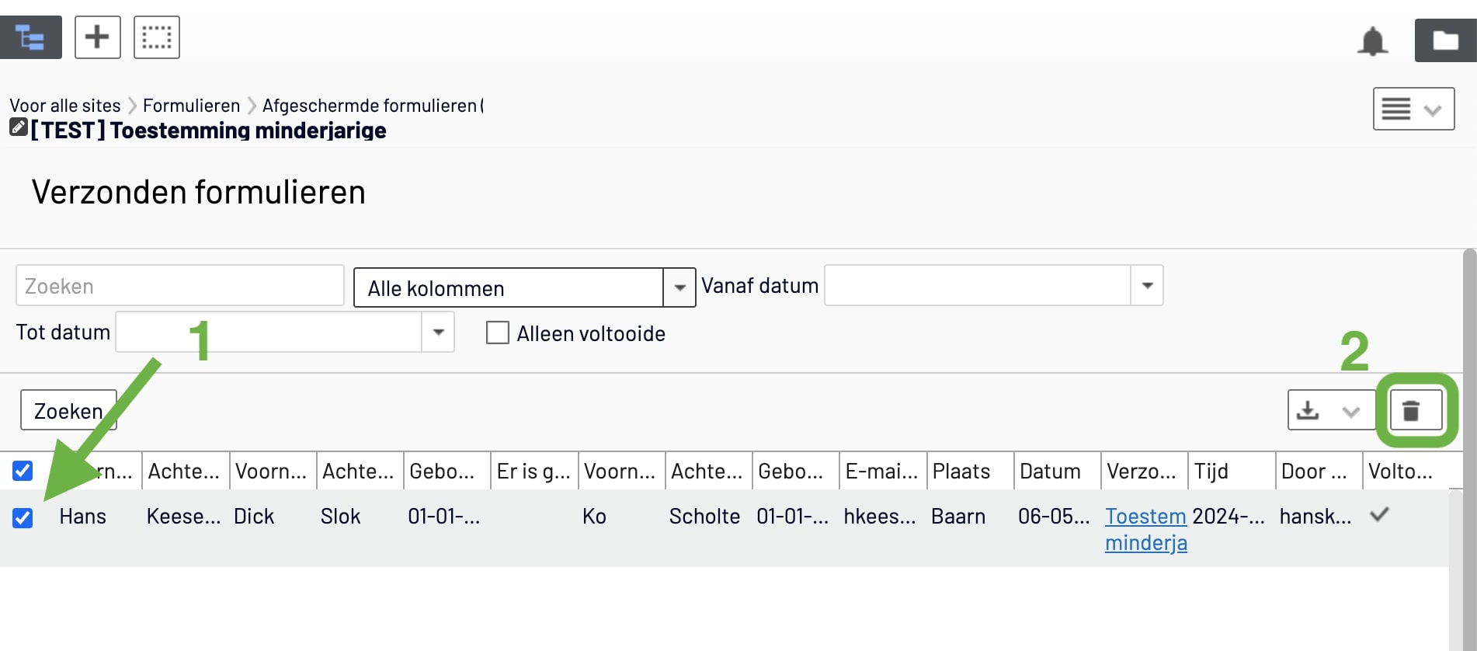Viewport: 1477px width, 651px height.
Task: Go to Formulieren in the breadcrumb
Action: 192,106
